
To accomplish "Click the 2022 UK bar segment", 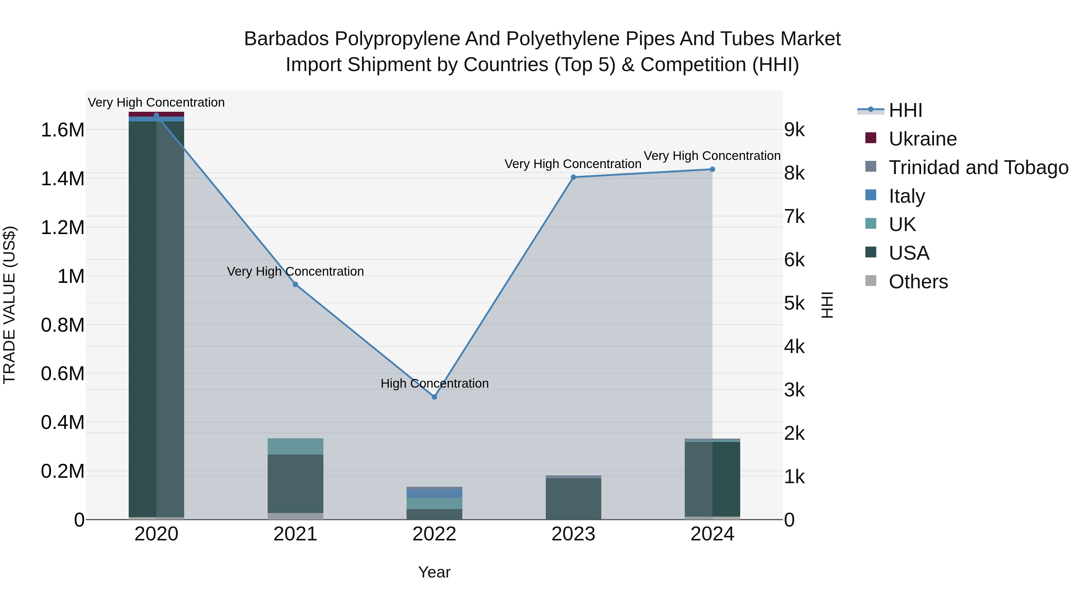I will click(x=434, y=503).
